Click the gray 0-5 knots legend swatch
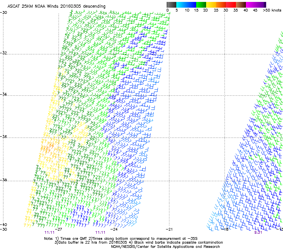This screenshot has width=283, height=249. [171, 5]
